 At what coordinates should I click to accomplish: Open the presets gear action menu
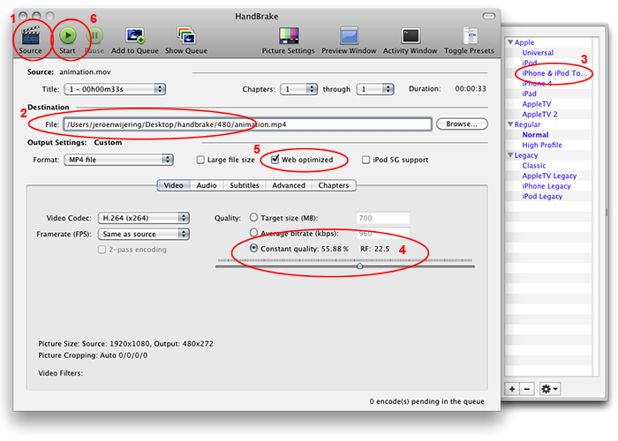(x=549, y=389)
